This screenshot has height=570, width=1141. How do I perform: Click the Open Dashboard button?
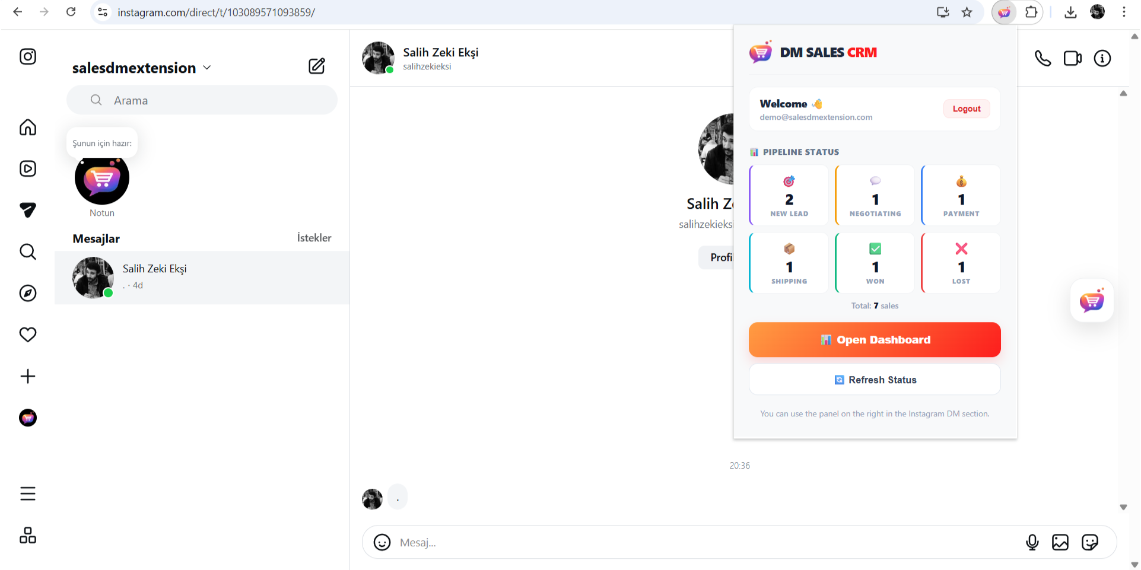[875, 340]
